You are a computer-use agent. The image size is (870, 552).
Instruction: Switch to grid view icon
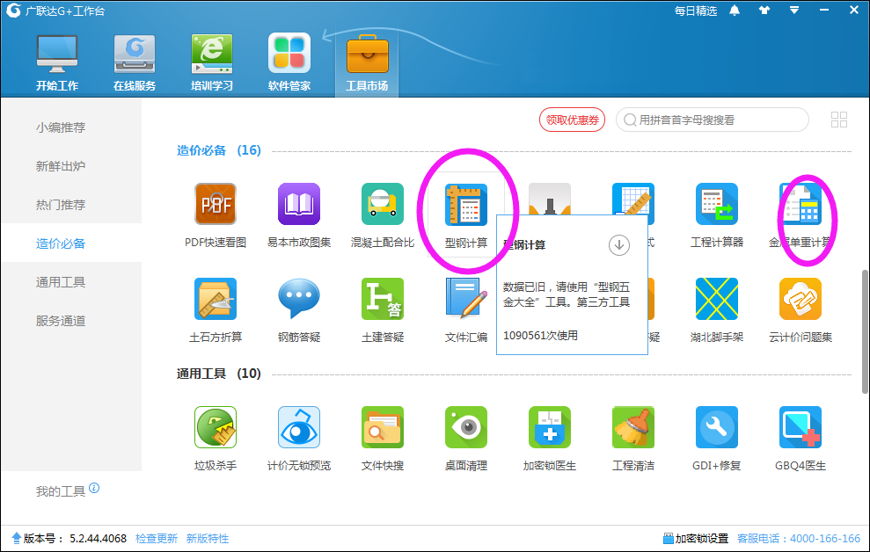839,120
